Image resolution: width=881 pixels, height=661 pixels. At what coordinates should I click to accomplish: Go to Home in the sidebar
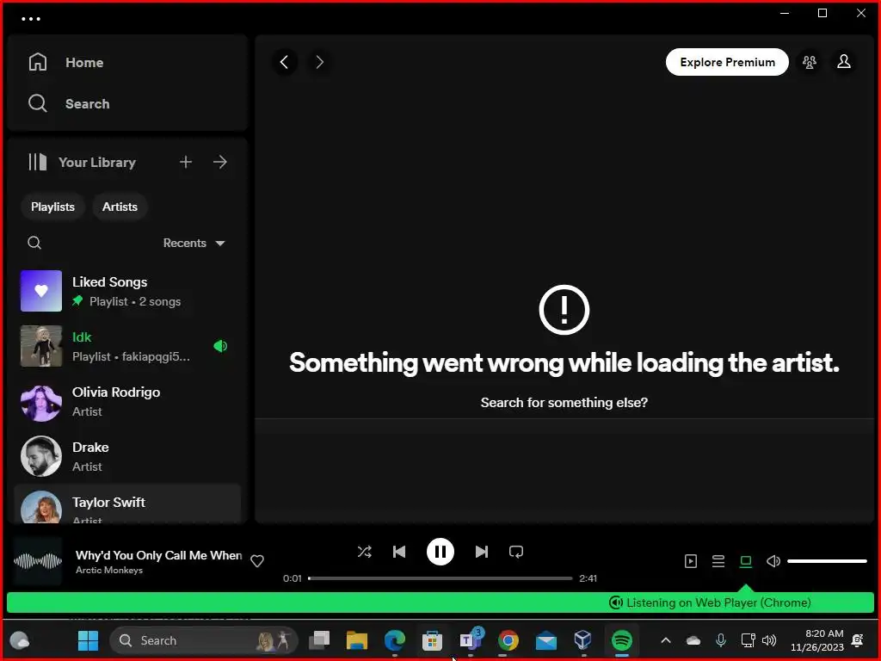click(65, 62)
